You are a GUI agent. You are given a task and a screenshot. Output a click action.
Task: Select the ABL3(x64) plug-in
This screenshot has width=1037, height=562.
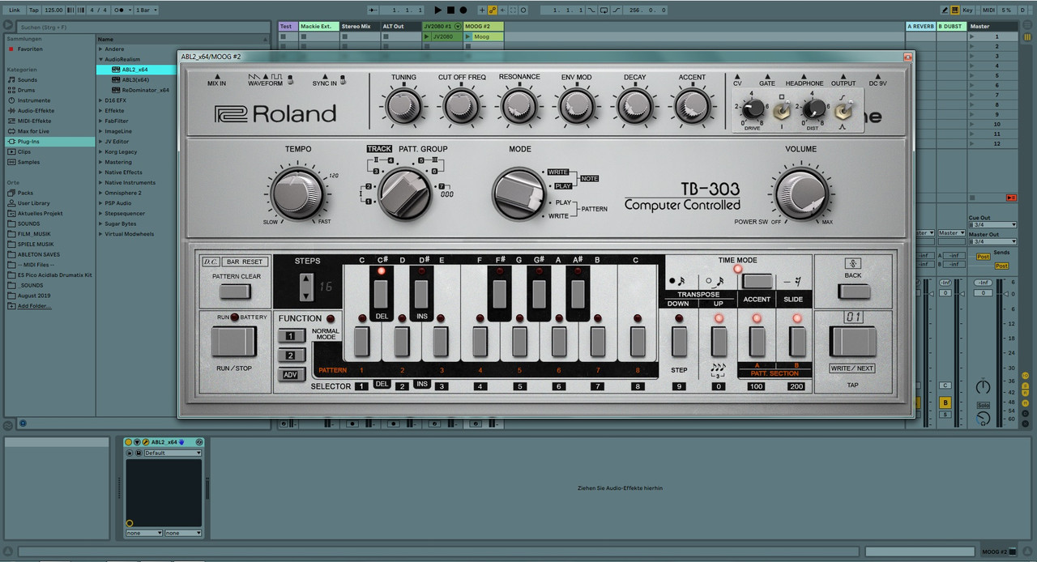tap(135, 79)
